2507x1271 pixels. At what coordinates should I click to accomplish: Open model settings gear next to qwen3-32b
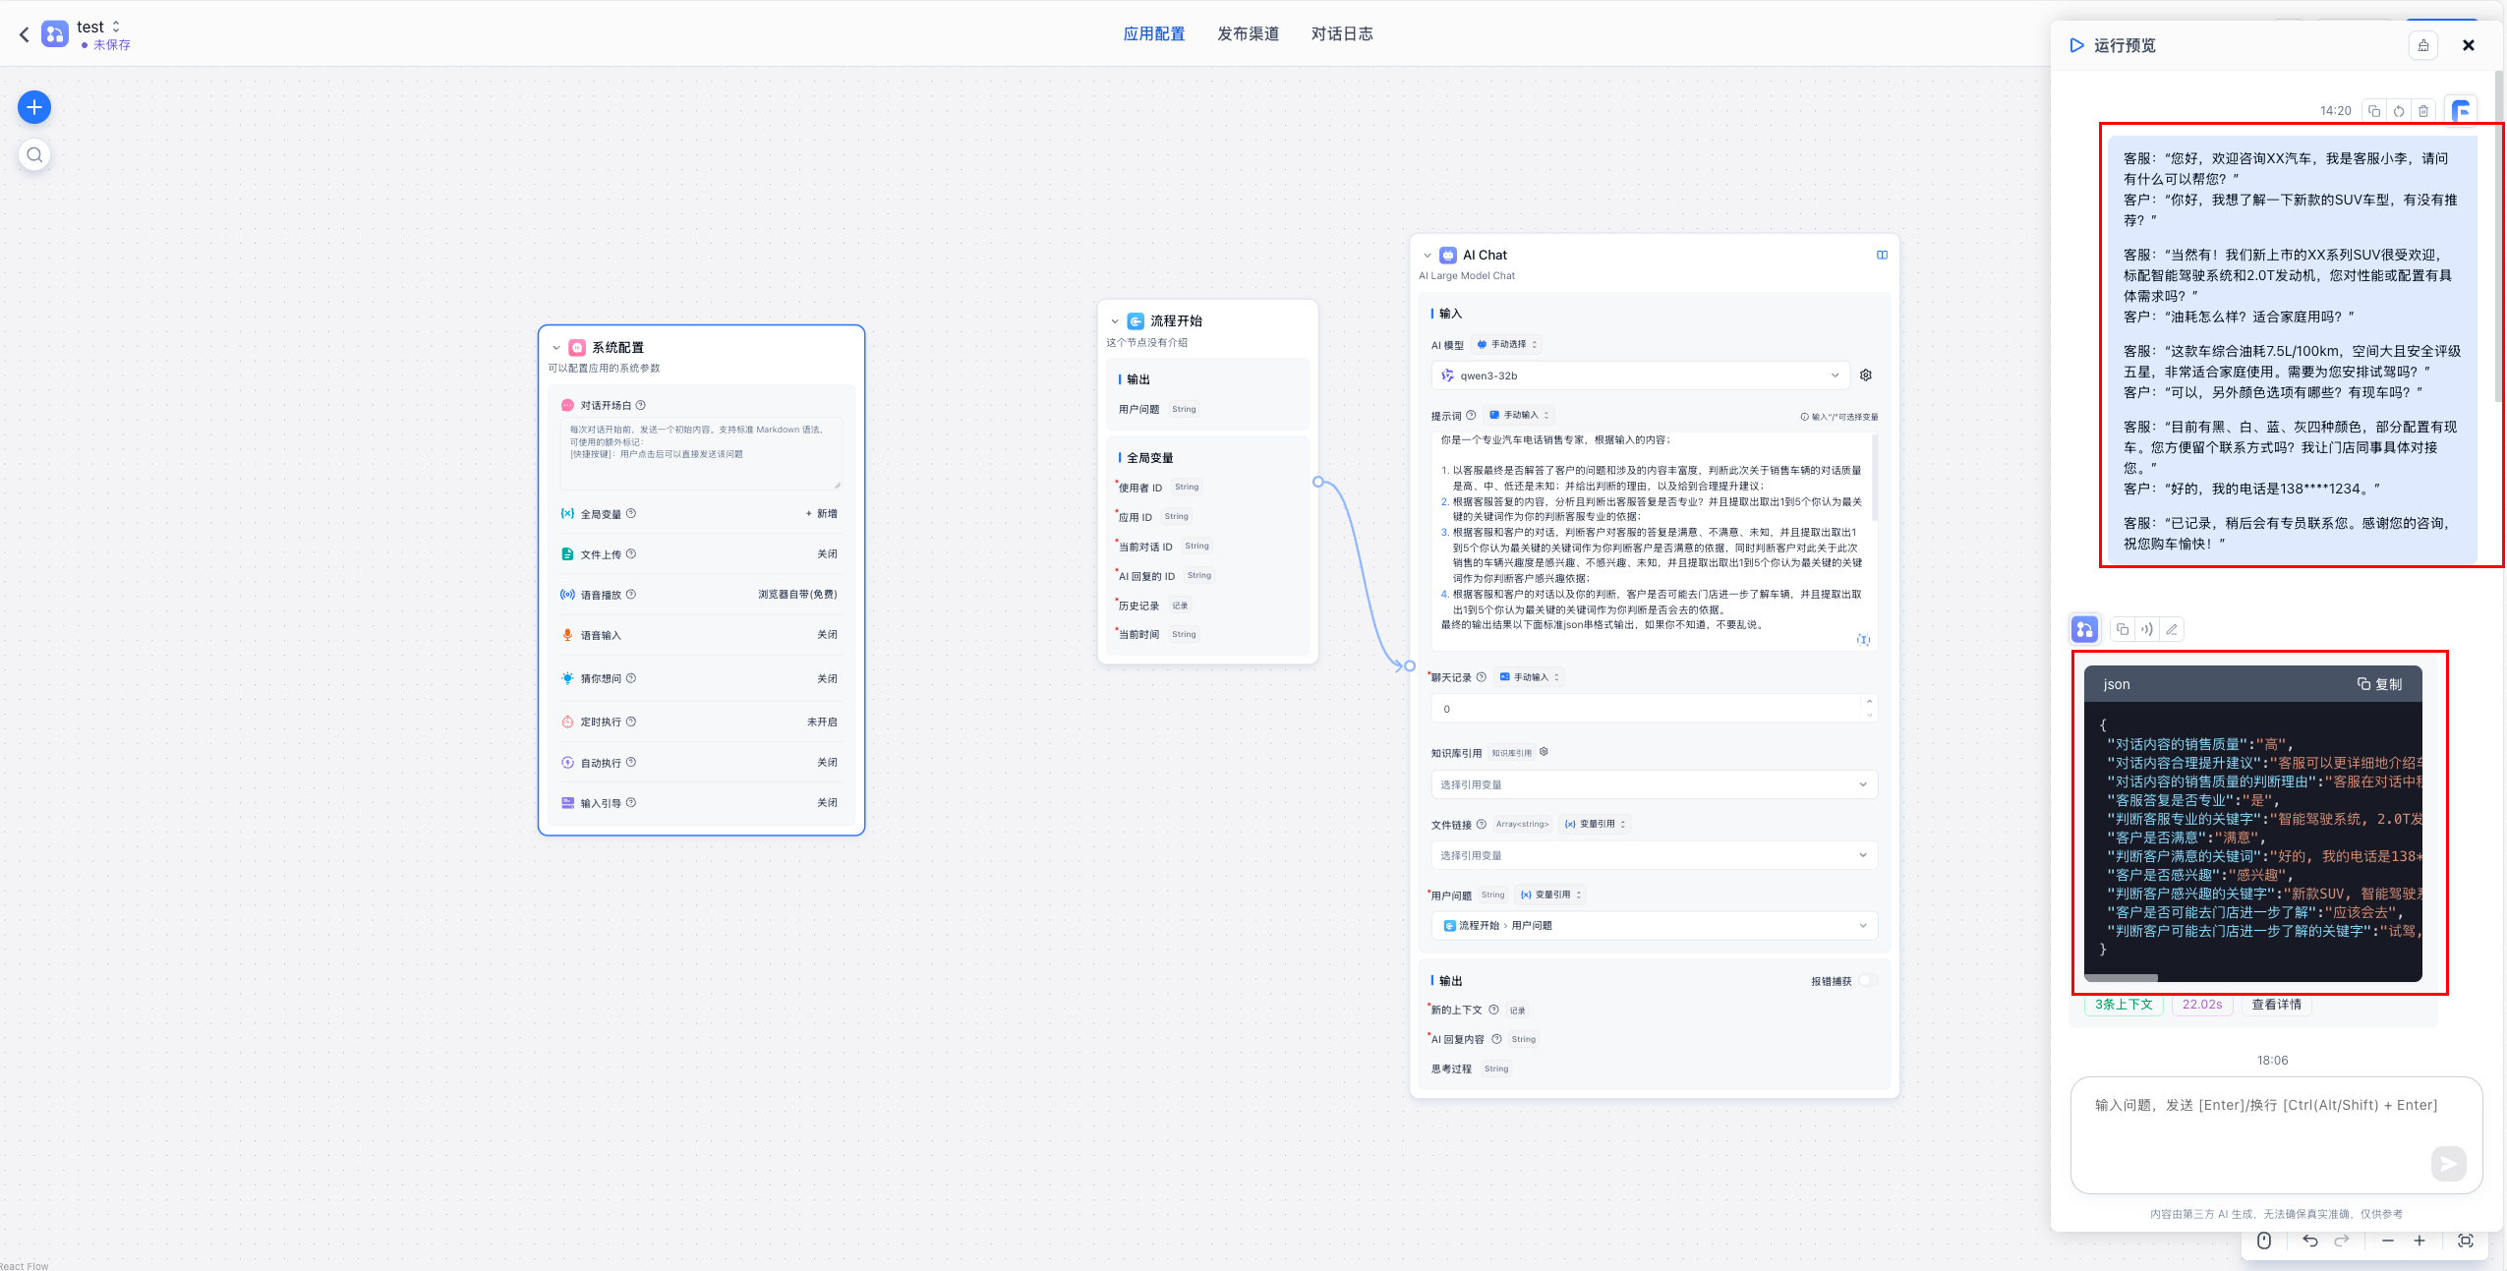click(x=1866, y=376)
